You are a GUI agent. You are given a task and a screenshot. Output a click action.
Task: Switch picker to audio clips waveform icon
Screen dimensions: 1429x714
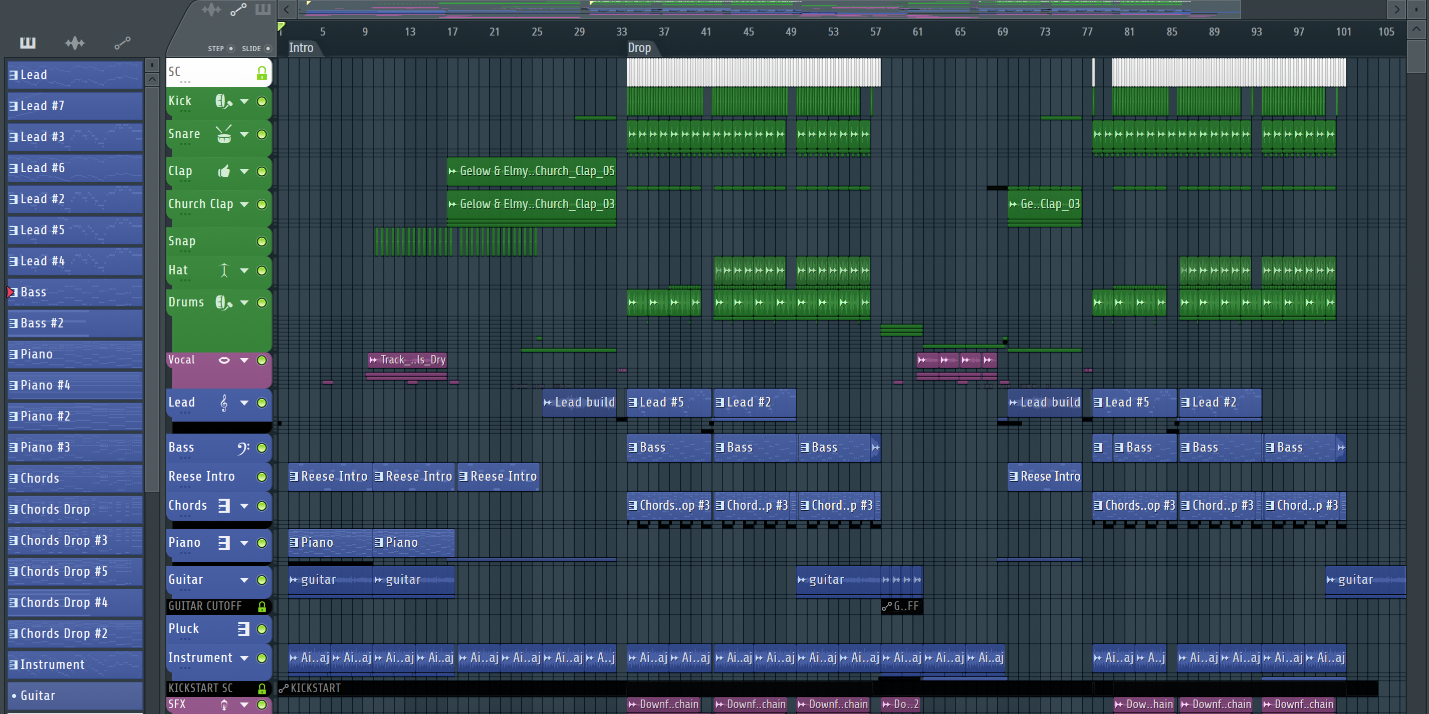point(75,43)
